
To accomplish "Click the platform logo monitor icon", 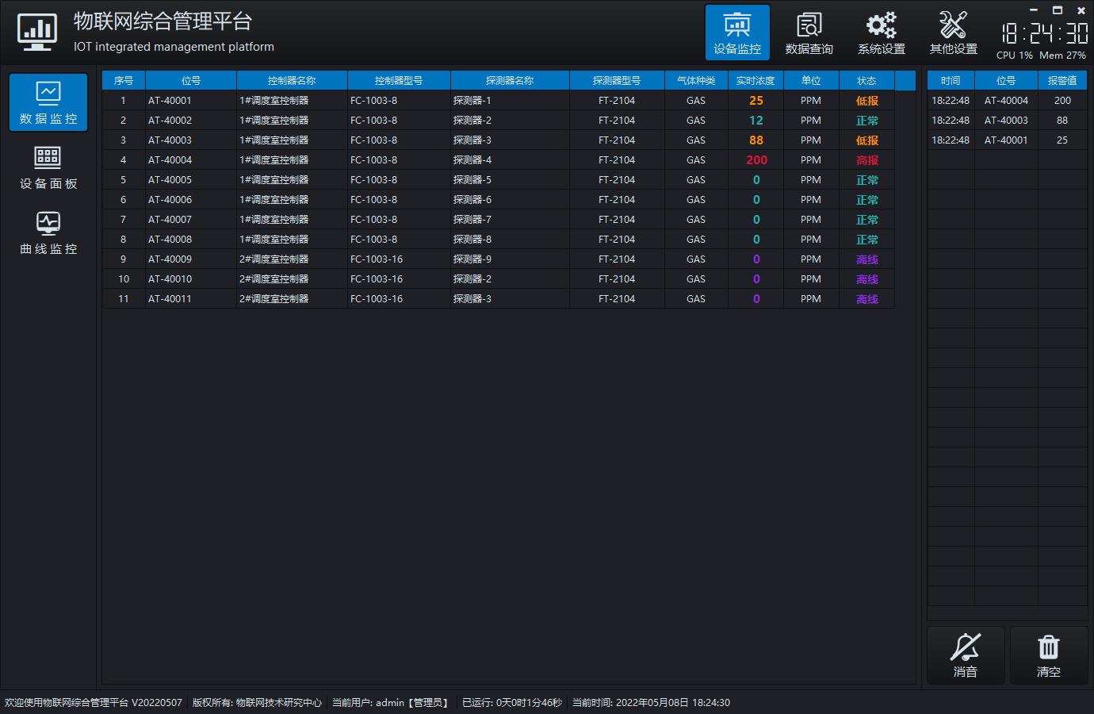I will pyautogui.click(x=37, y=33).
